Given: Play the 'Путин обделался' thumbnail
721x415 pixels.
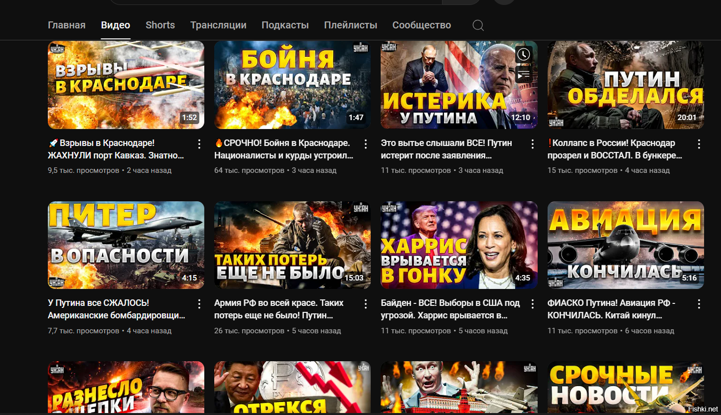Looking at the screenshot, I should pos(625,85).
